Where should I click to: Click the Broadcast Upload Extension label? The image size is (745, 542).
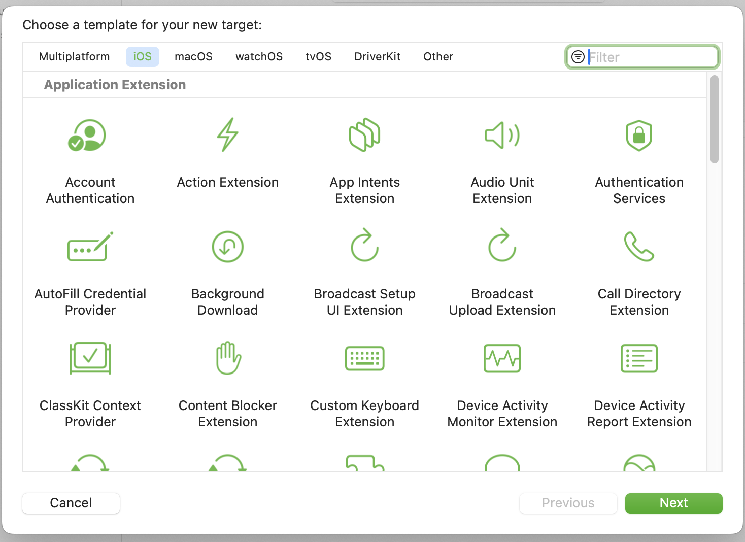click(502, 302)
